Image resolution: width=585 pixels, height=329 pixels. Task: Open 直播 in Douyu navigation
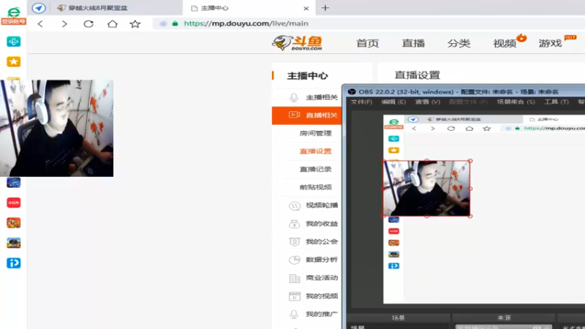[x=413, y=43]
